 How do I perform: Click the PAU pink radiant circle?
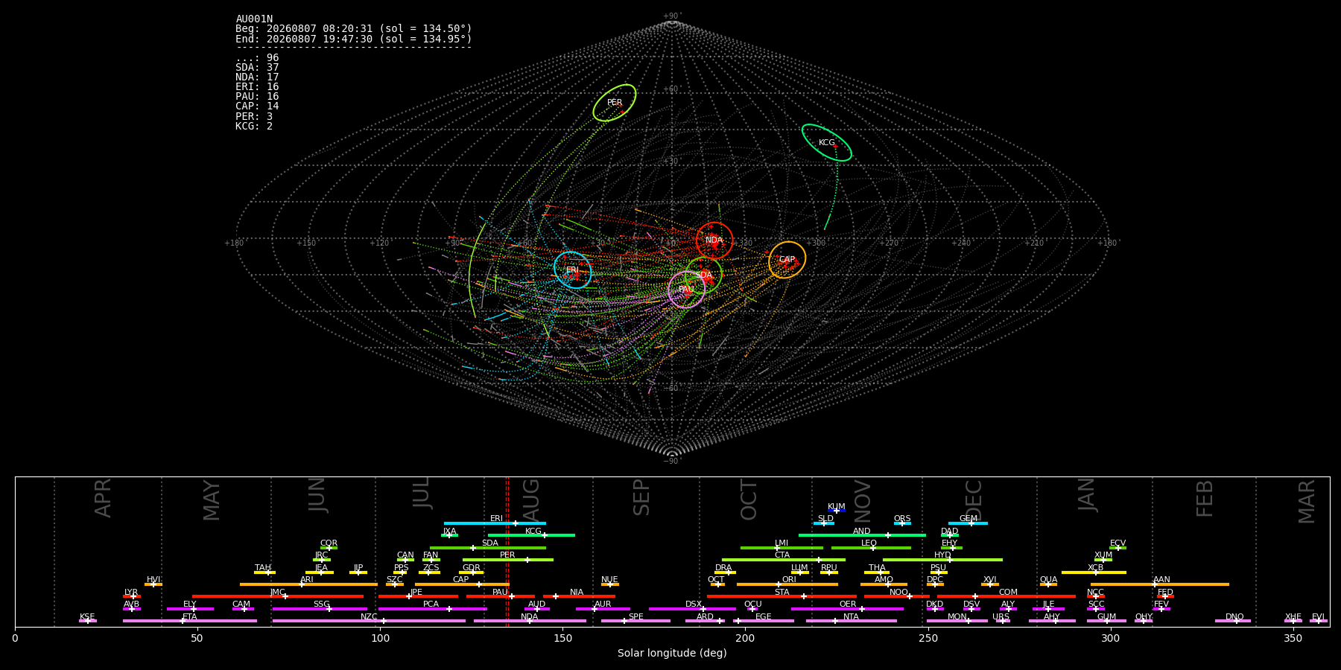pyautogui.click(x=687, y=290)
